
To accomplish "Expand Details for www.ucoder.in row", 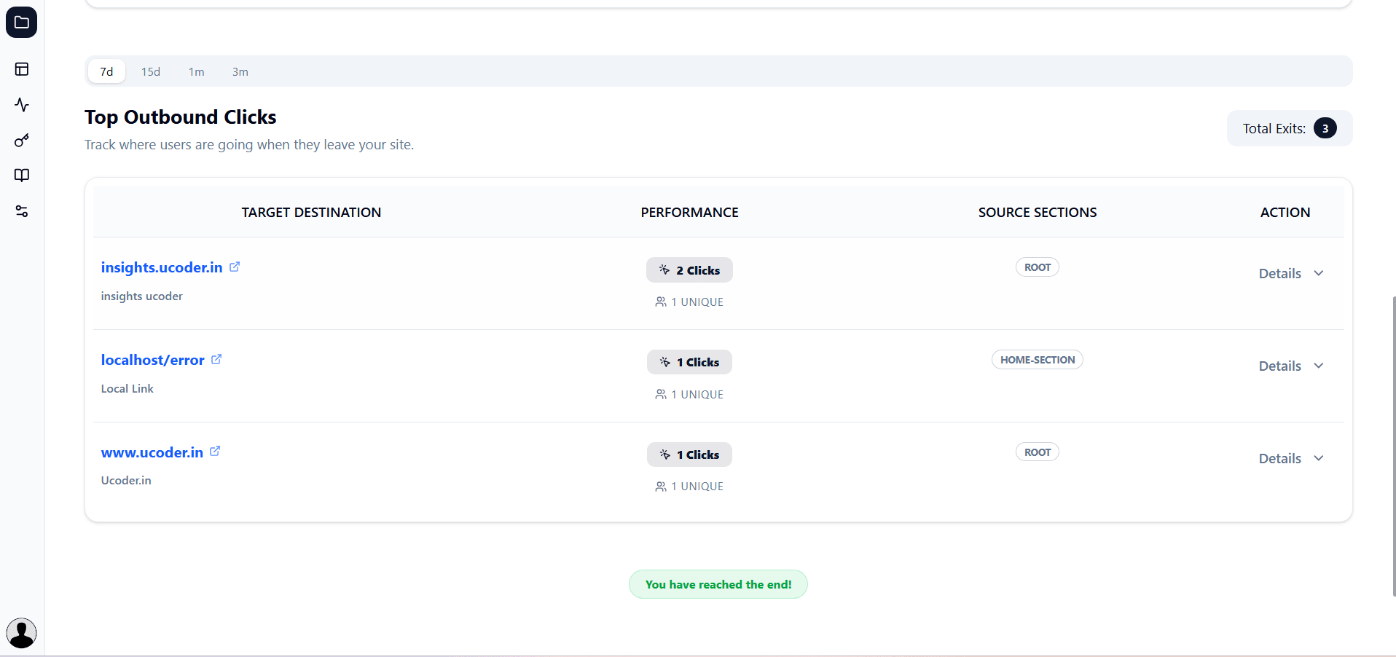I will pos(1291,458).
